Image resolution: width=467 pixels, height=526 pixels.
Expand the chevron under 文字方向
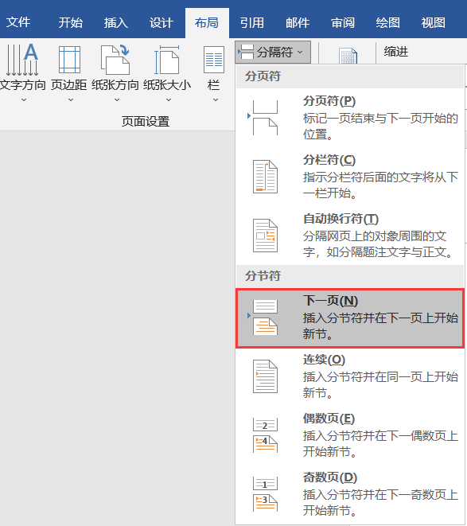pos(24,100)
